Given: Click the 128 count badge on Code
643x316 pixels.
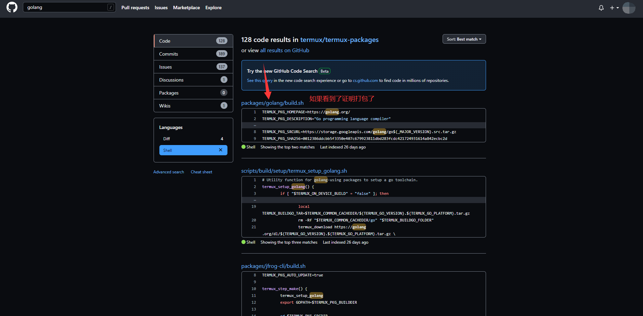Looking at the screenshot, I should coord(222,41).
